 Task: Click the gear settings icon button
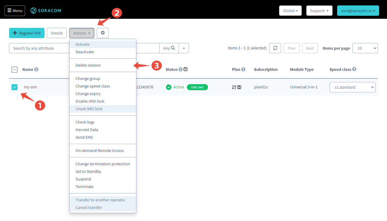tap(103, 33)
